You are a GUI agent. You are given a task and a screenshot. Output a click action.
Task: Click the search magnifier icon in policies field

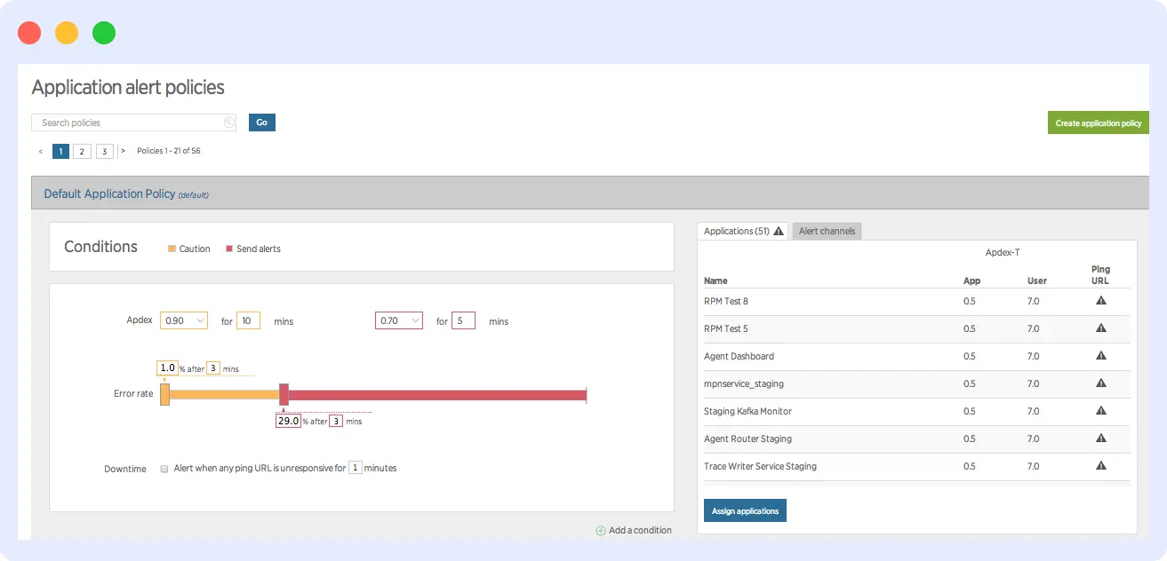228,122
